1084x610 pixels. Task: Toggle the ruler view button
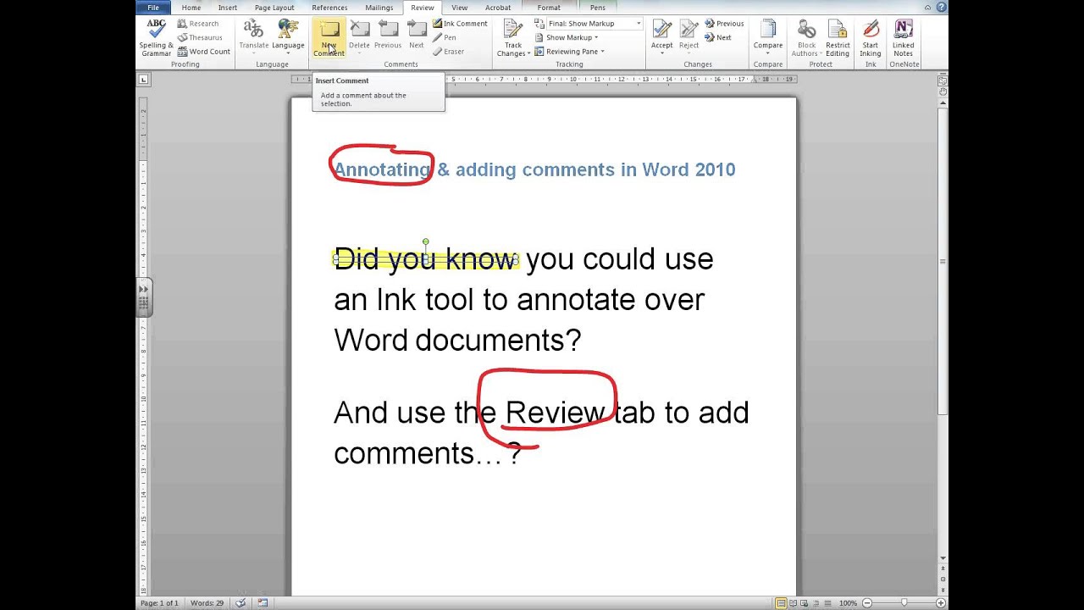pyautogui.click(x=943, y=80)
